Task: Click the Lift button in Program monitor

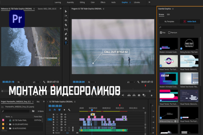Action: tap(129, 95)
